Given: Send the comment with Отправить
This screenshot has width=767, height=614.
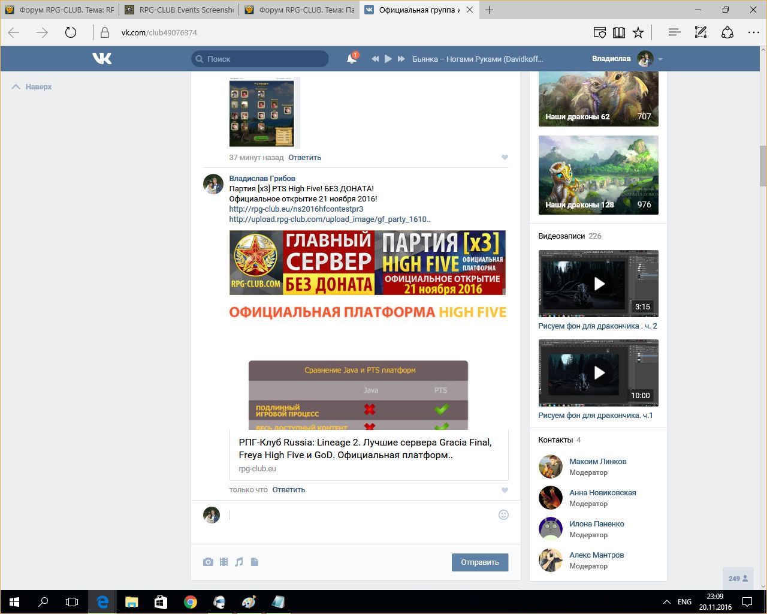Looking at the screenshot, I should [x=480, y=562].
